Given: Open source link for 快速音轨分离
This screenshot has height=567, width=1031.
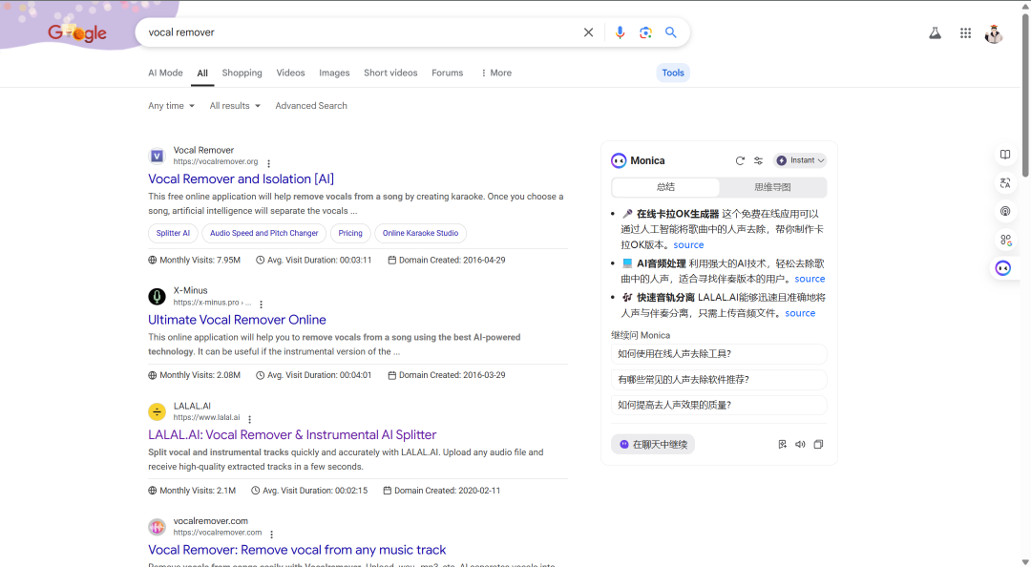Looking at the screenshot, I should click(x=800, y=313).
